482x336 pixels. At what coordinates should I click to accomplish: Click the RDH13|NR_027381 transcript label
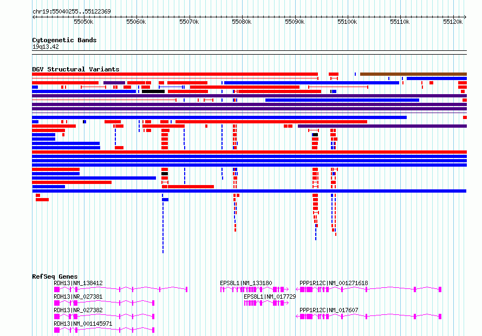tap(78, 297)
